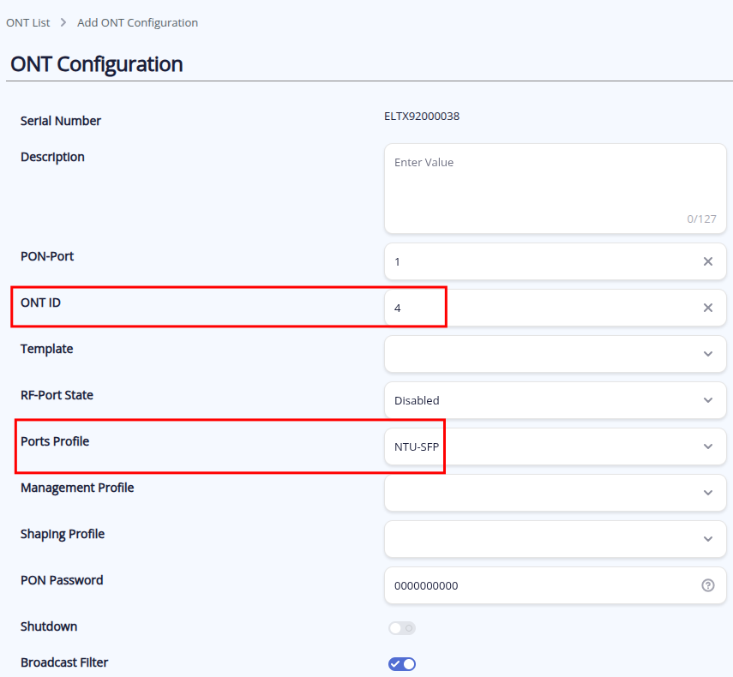Clear the ONT ID value with X icon

(708, 308)
